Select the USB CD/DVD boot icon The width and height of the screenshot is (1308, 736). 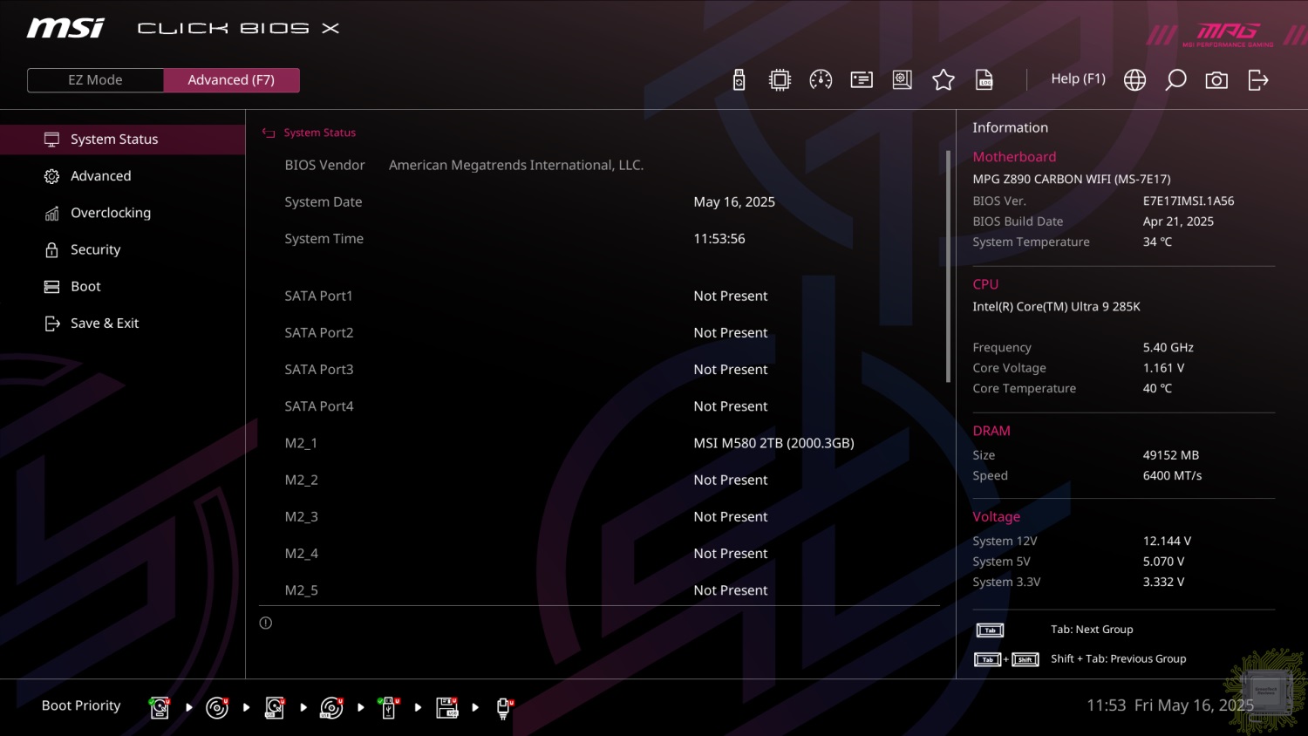(x=331, y=707)
